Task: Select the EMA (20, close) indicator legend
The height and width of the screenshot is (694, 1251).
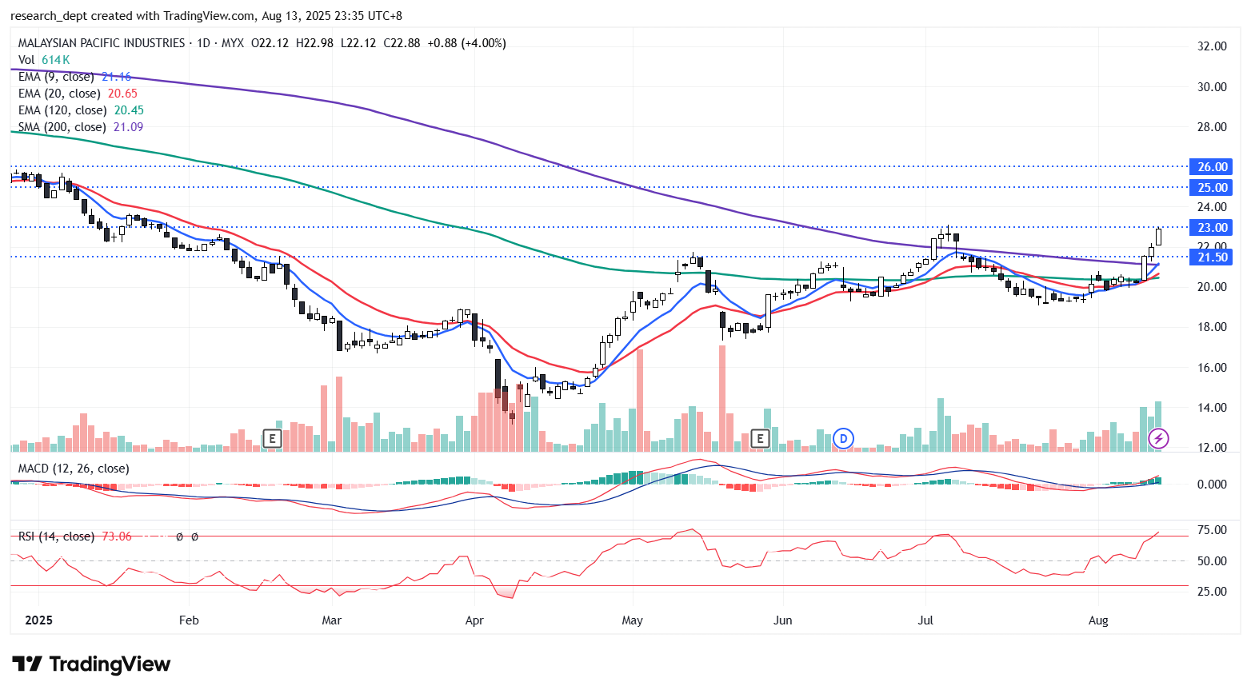Action: coord(78,94)
